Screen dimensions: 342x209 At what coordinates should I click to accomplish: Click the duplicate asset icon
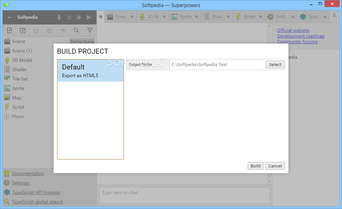(x=50, y=31)
